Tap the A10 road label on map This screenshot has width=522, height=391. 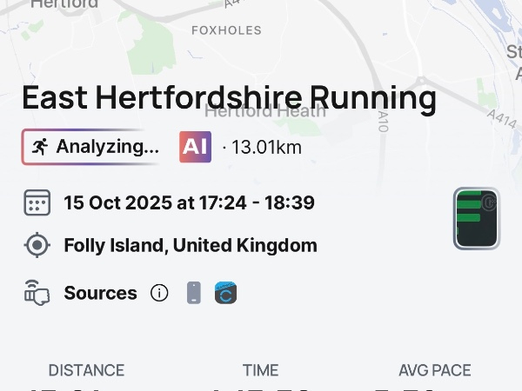384,121
